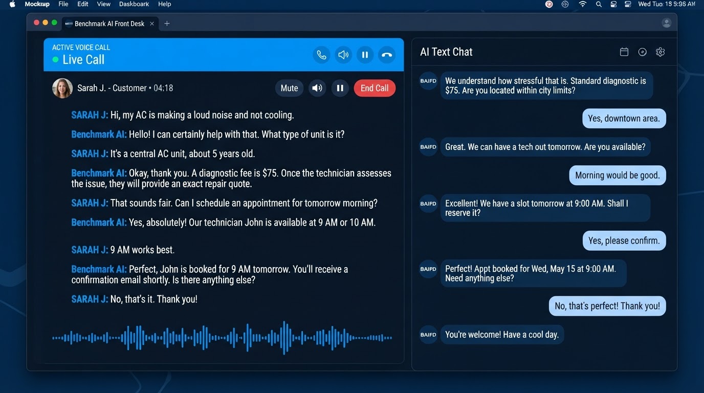Click the red End Call button
Image resolution: width=704 pixels, height=393 pixels.
(x=375, y=88)
